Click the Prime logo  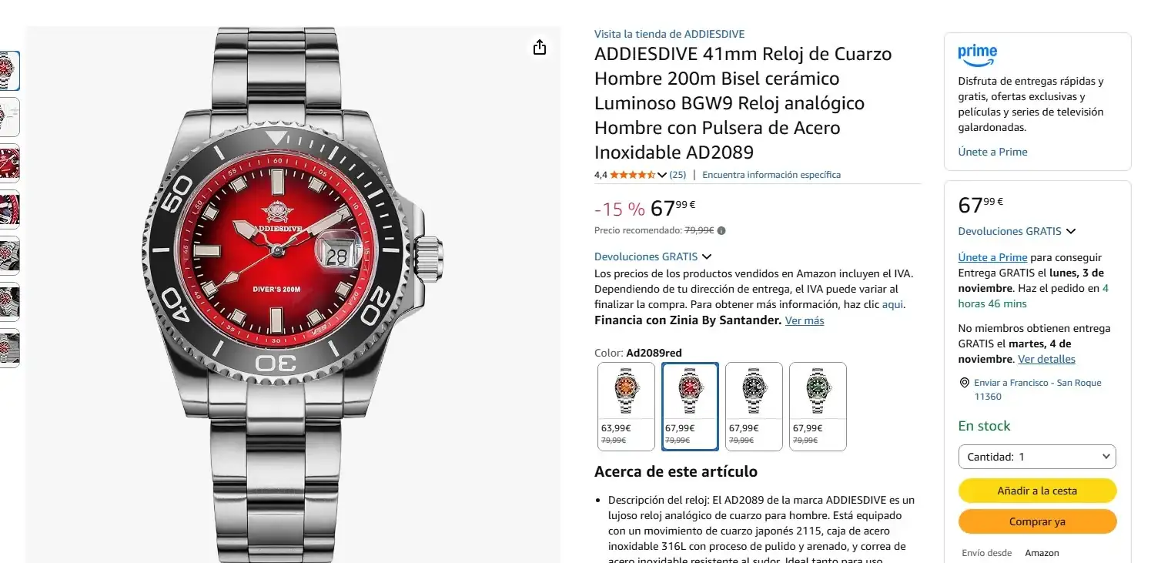tap(977, 55)
